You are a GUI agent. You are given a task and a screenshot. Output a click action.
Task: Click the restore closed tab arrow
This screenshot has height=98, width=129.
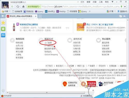click(125, 16)
